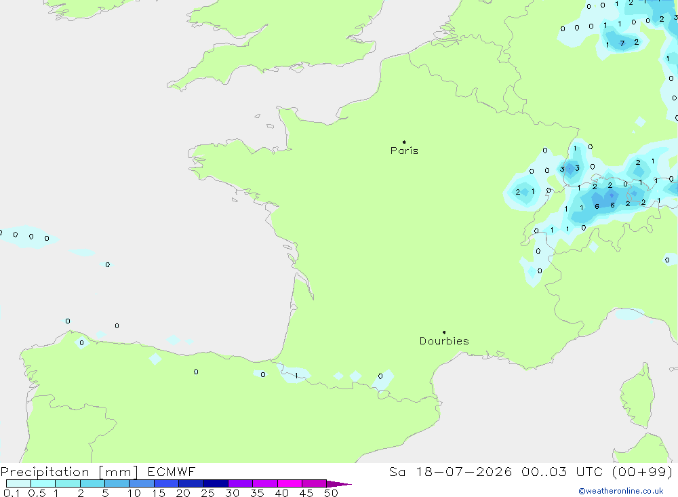Click the '0.5' legend scale label

point(37,493)
